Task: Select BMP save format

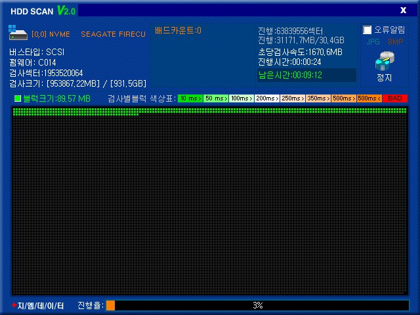Action: 396,42
